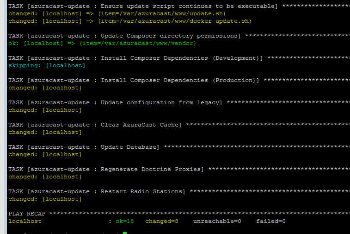This screenshot has width=350, height=234.
Task: Select the ok vendor item line
Action: click(102, 43)
